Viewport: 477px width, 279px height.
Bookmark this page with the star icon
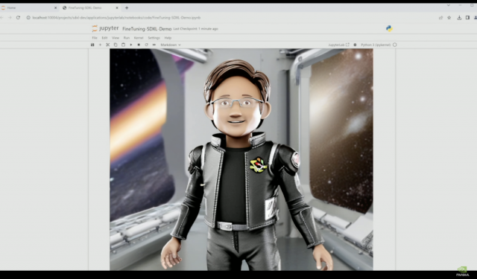449,18
